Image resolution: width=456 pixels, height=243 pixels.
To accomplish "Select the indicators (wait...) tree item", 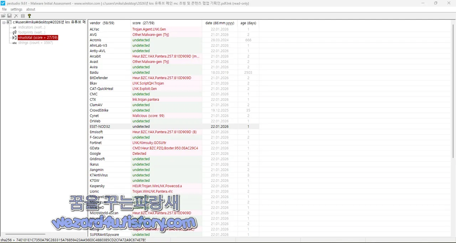I will coord(32,27).
